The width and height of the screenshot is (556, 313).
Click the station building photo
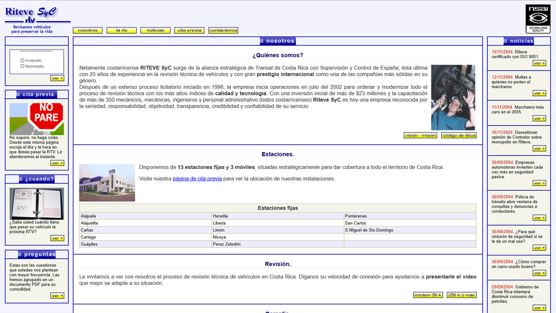[x=107, y=183]
